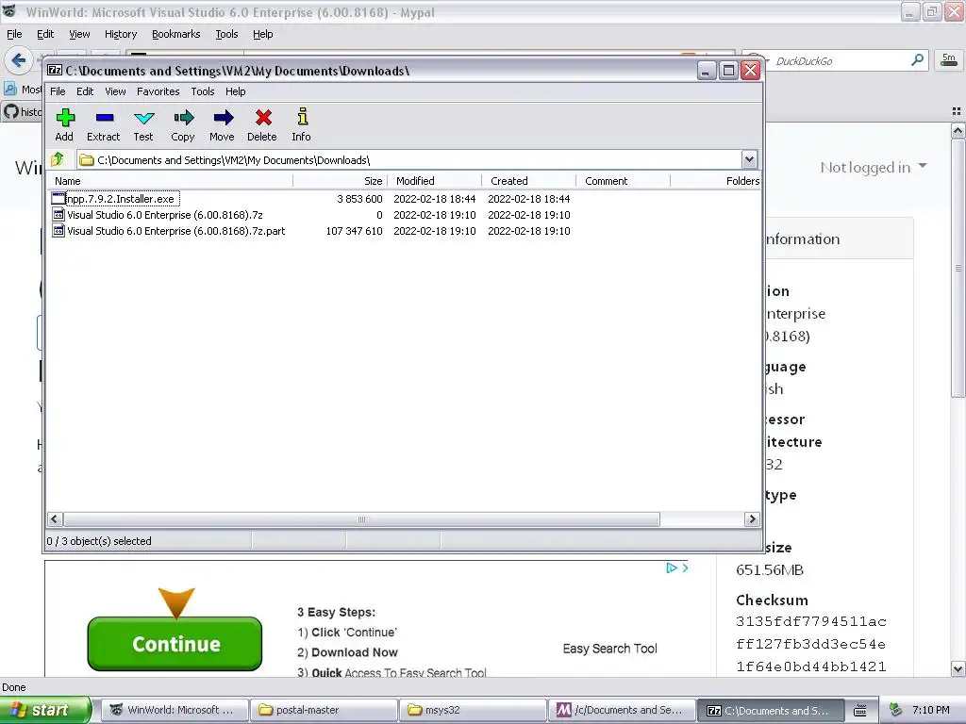
Task: Sort files by Created column header
Action: 529,181
